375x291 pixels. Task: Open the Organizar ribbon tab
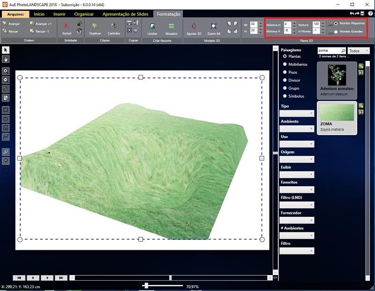tap(84, 14)
